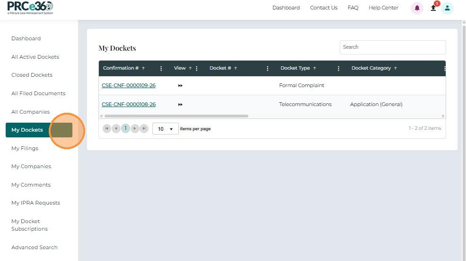Sort by Confirmation # column
This screenshot has height=261, width=466.
[123, 68]
